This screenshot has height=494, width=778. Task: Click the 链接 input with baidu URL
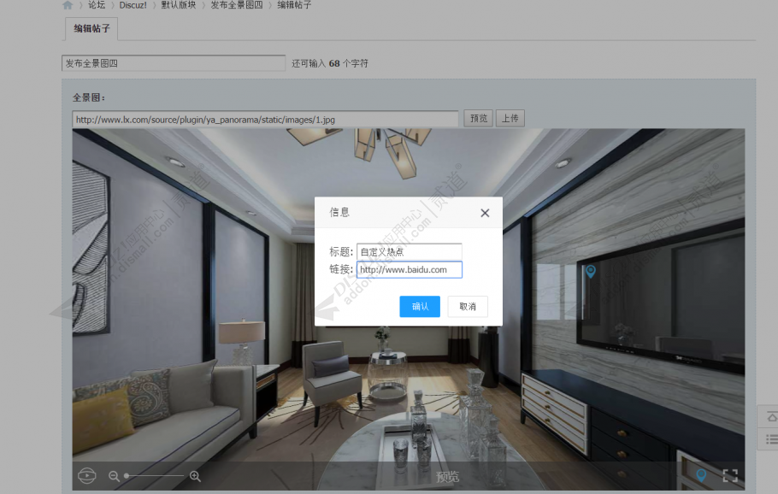[410, 270]
